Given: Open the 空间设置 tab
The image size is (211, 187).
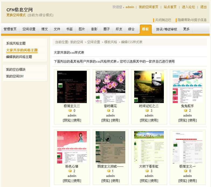Looking at the screenshot, I should 29,29.
